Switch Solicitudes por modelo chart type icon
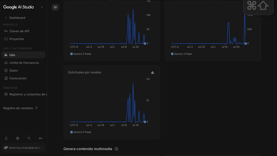This screenshot has width=277, height=156. pos(153,72)
